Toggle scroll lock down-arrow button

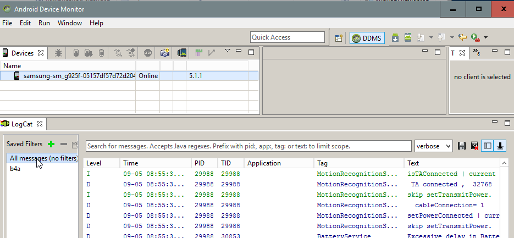500,146
